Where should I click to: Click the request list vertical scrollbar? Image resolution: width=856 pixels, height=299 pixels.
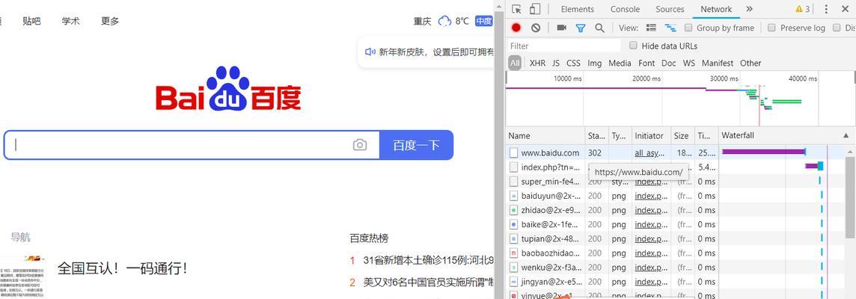[x=851, y=198]
